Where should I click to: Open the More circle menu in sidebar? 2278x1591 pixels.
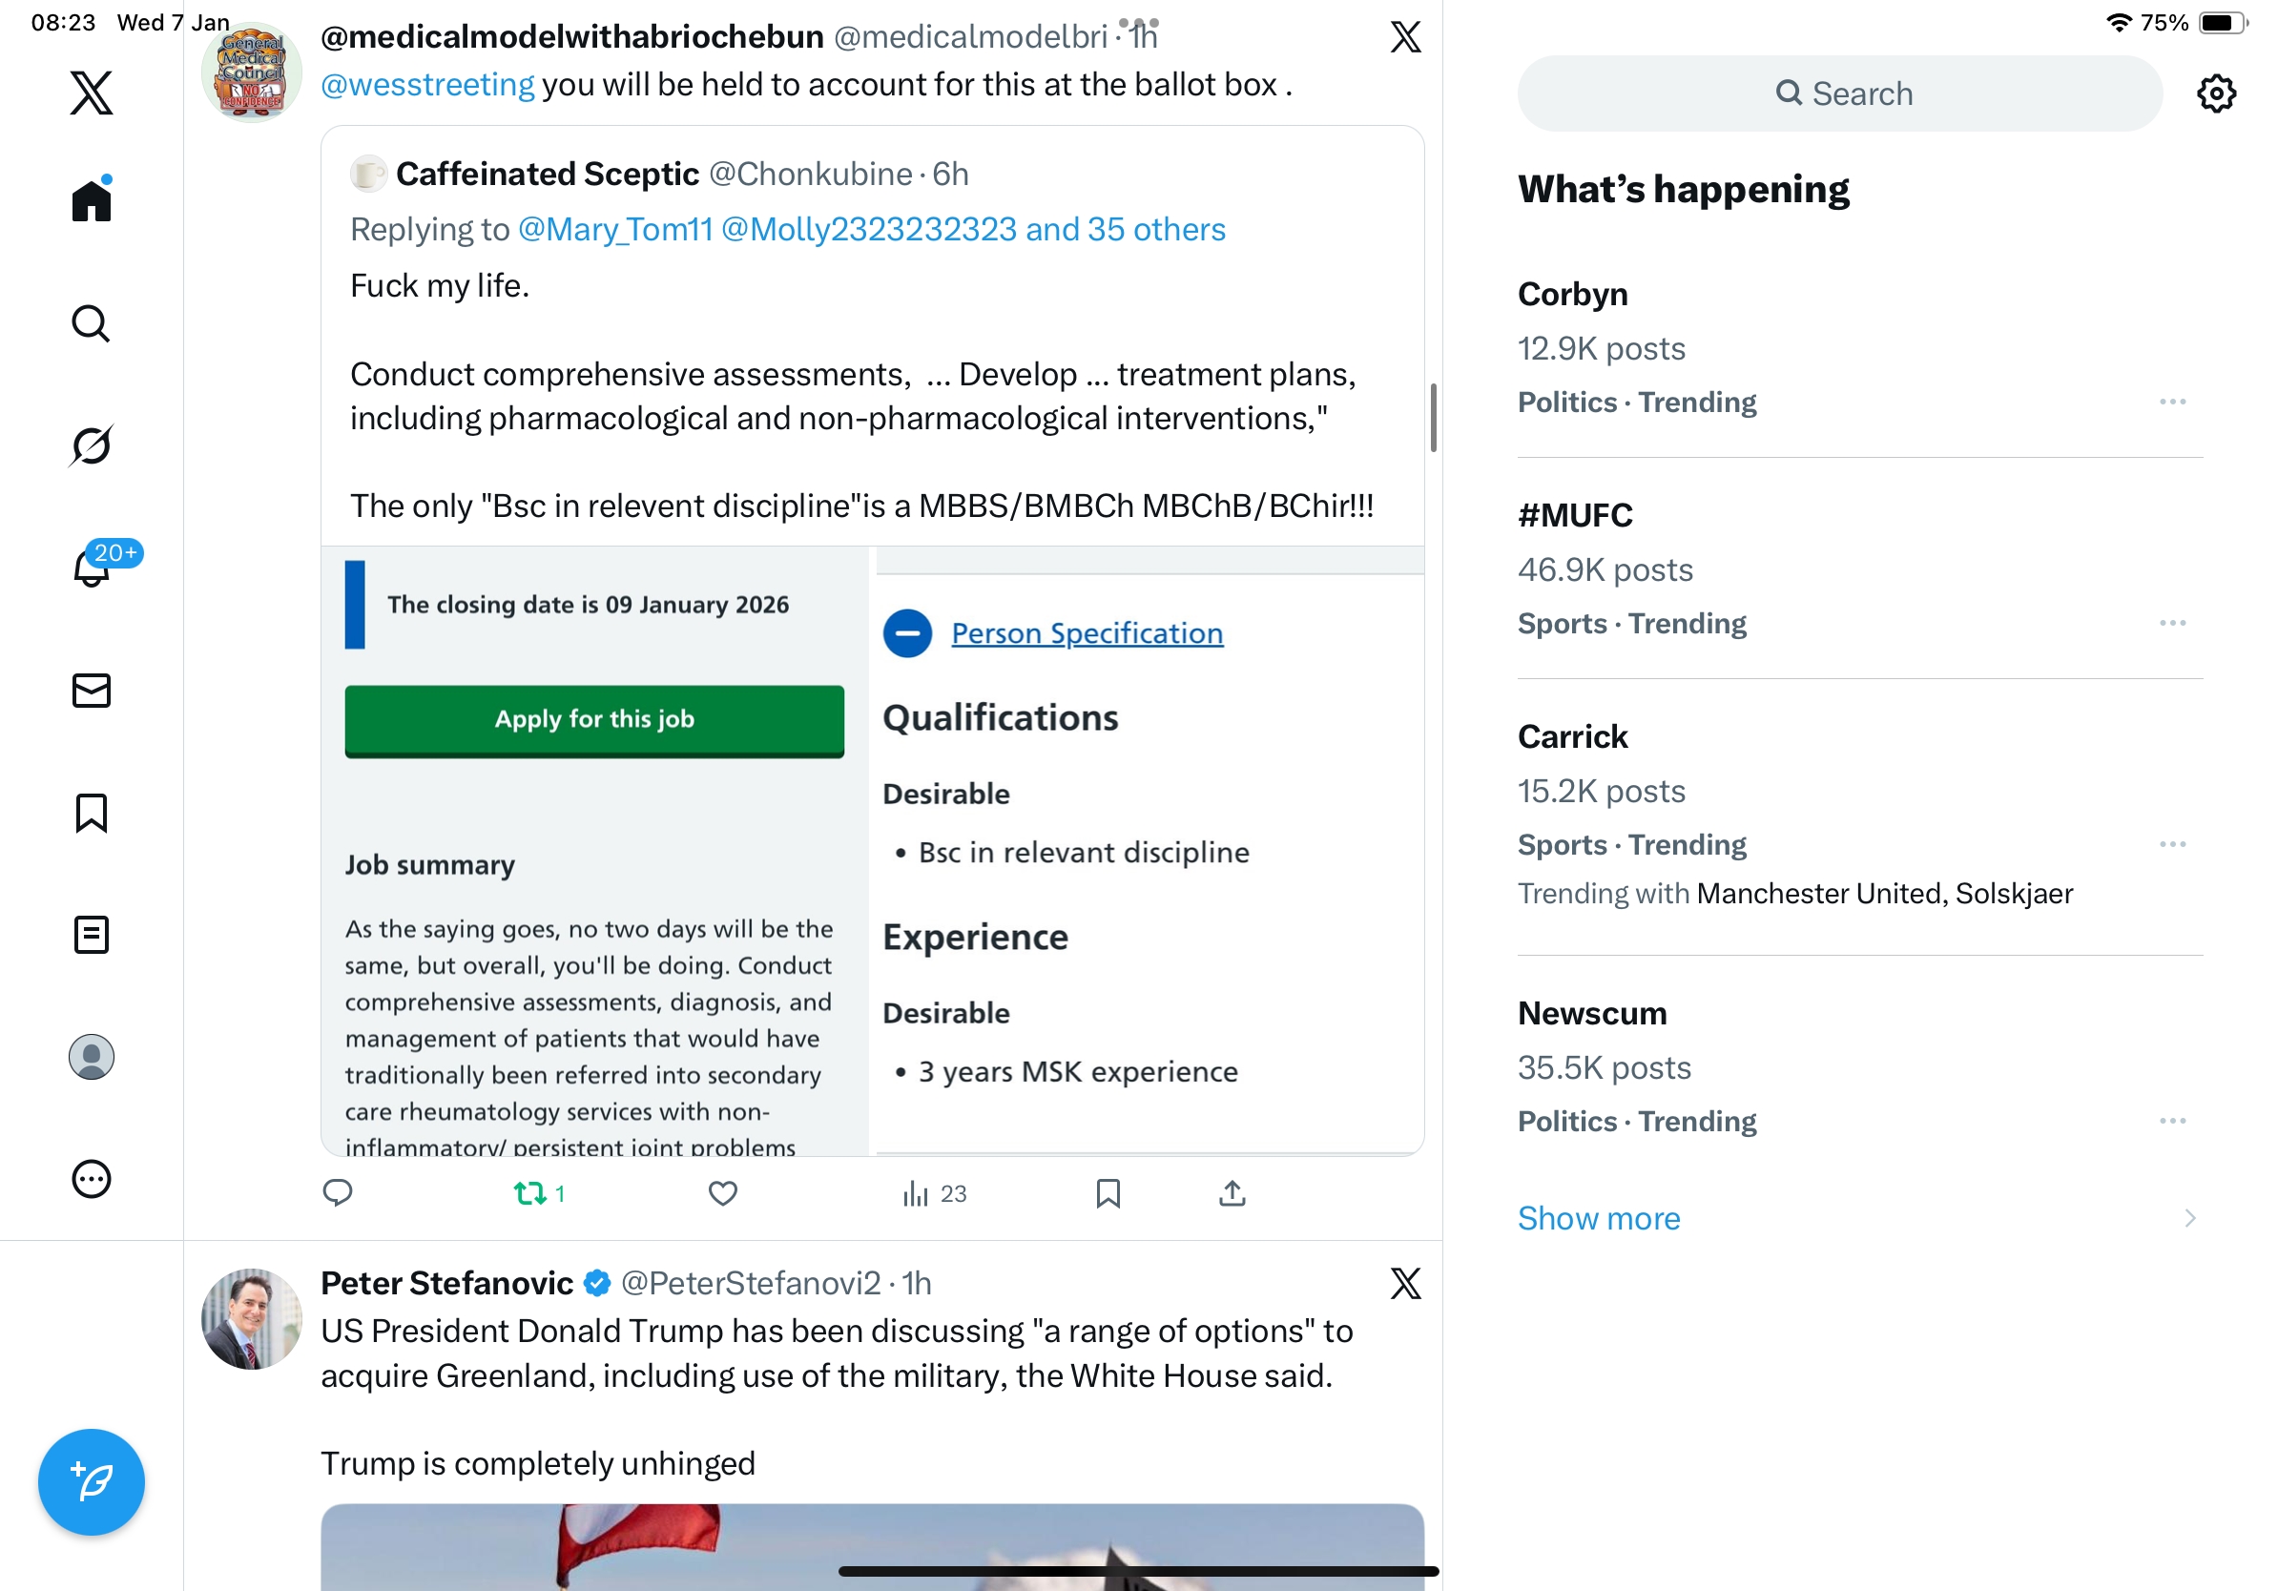92,1179
